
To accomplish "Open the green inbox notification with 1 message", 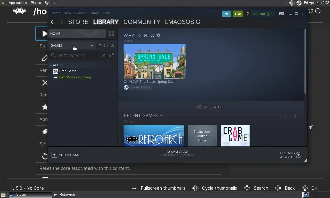I will click(238, 14).
